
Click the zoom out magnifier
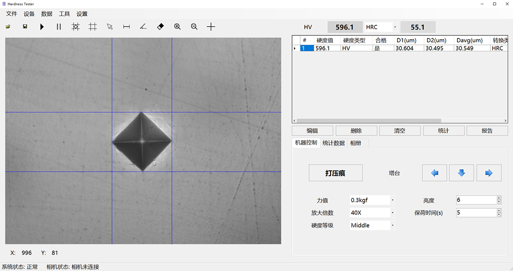194,27
